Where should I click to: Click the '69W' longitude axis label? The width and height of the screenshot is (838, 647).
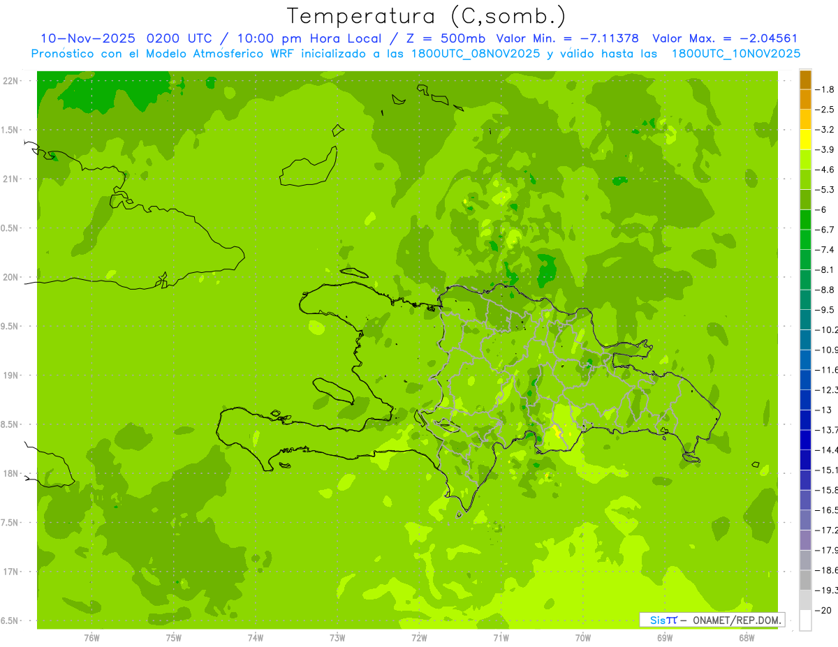[x=664, y=638]
